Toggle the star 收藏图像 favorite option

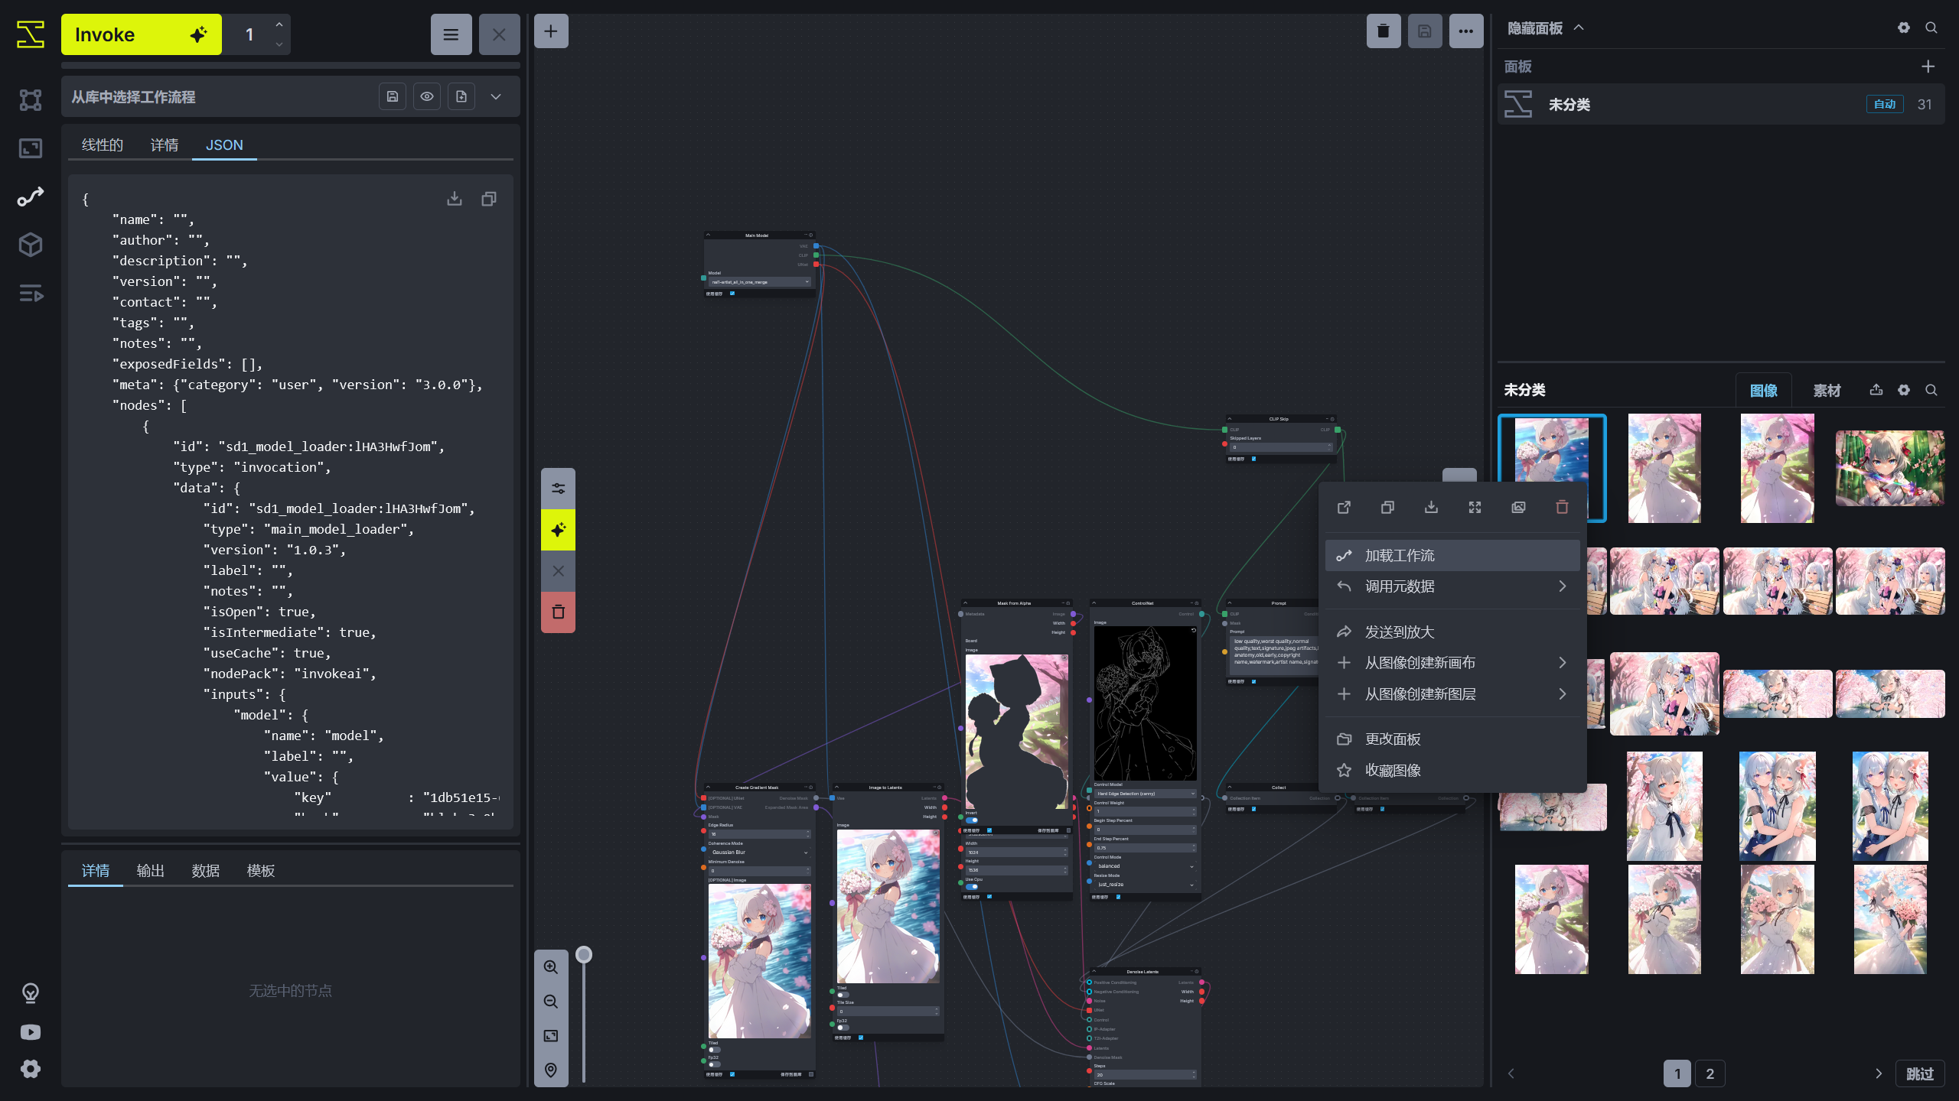1393,770
